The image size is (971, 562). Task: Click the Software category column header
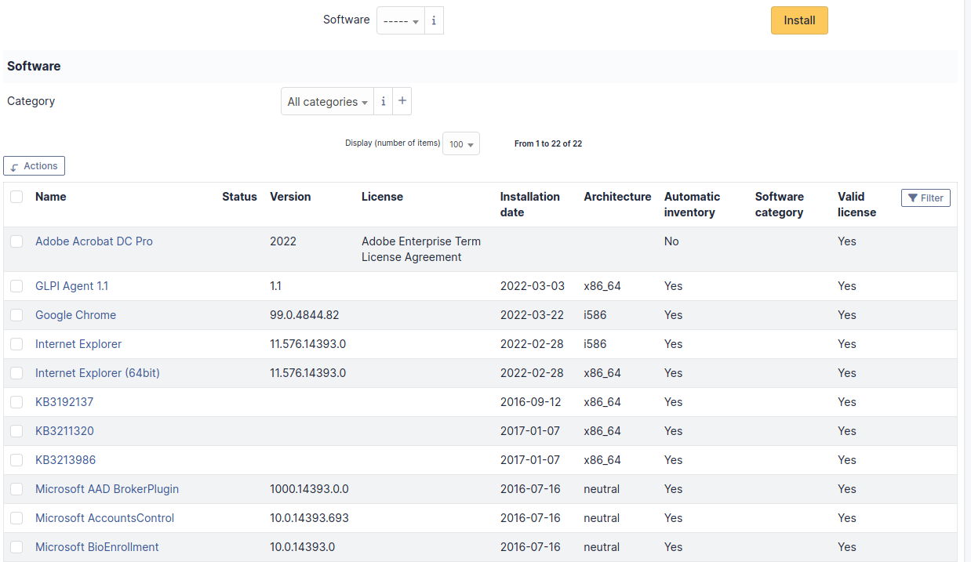[780, 205]
